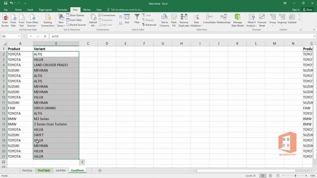Sort Z to A descending icon
The width and height of the screenshot is (317, 178).
121,23
